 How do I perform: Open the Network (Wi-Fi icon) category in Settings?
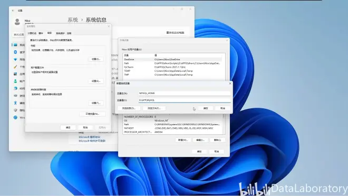tap(15, 59)
